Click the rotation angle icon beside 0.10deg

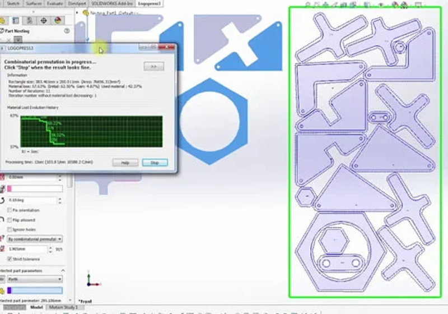(x=2, y=200)
